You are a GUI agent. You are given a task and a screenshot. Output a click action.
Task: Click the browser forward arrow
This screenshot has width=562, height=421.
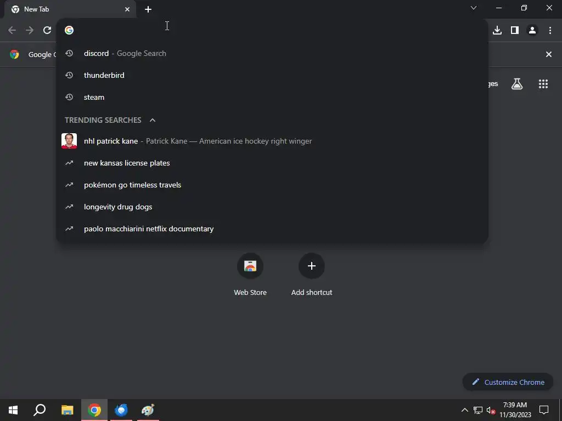point(30,30)
